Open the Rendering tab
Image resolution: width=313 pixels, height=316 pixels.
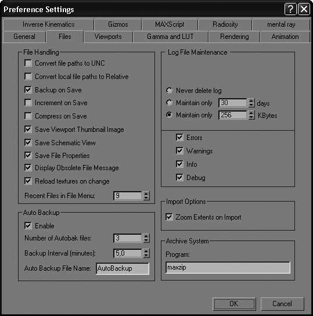[x=234, y=37]
